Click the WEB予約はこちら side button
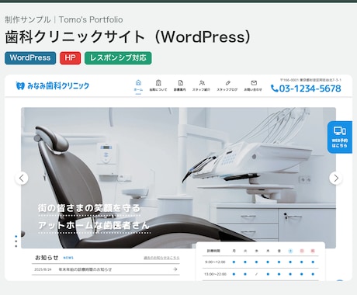The width and height of the screenshot is (357, 295). (340, 137)
